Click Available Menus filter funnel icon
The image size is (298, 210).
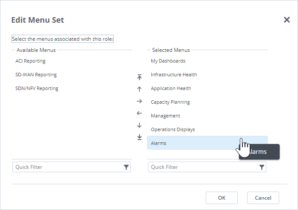click(x=126, y=167)
